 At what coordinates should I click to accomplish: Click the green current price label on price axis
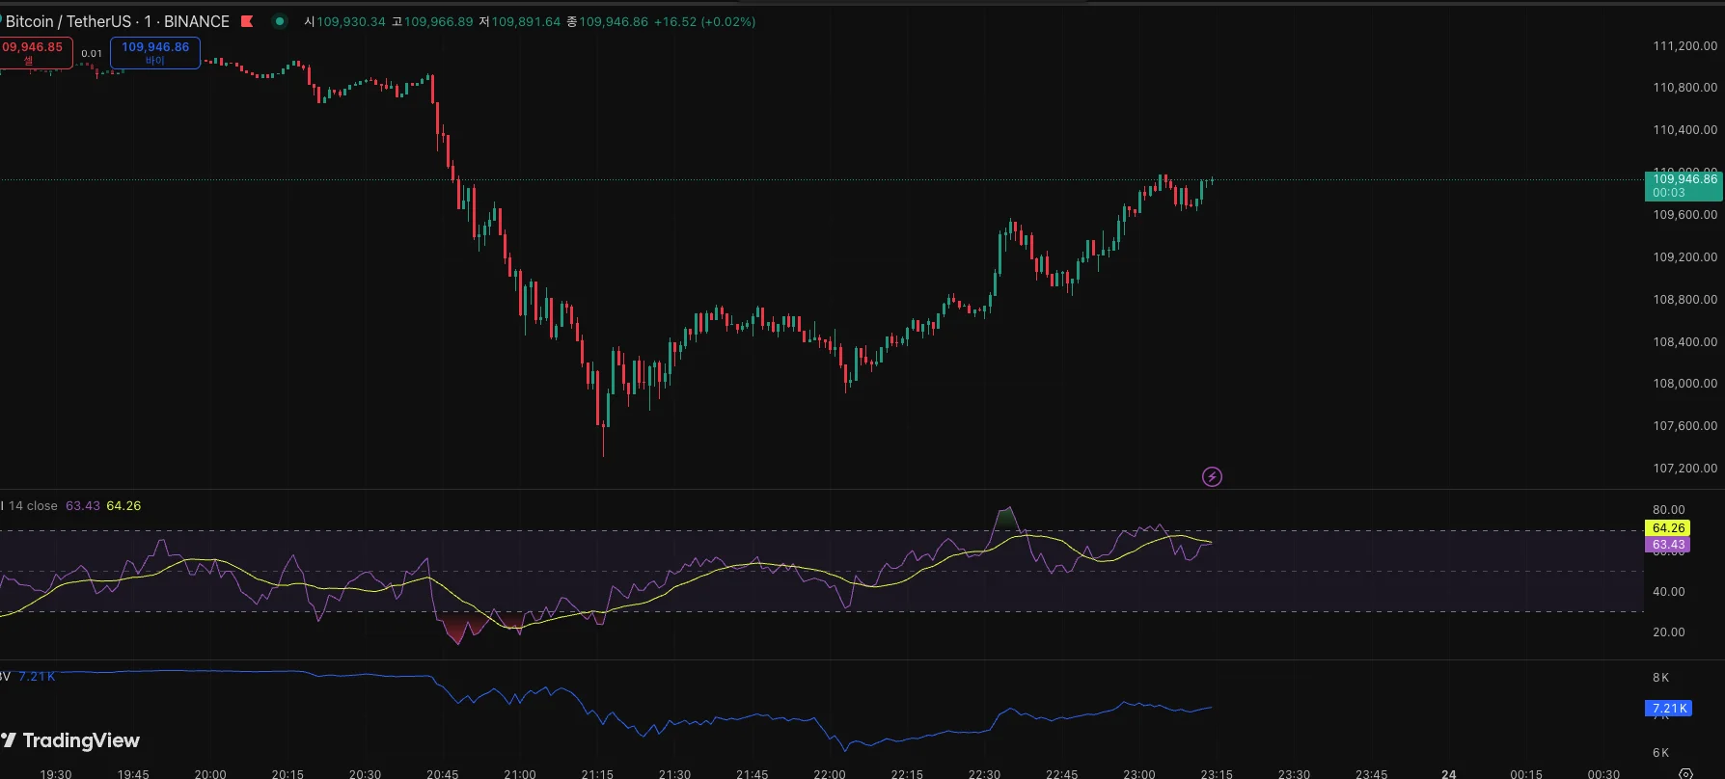coord(1683,185)
